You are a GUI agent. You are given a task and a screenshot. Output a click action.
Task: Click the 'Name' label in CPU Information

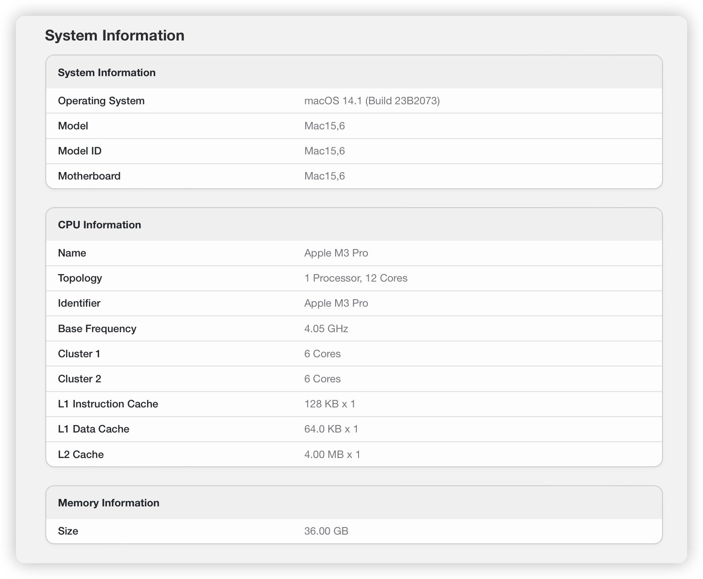click(72, 253)
